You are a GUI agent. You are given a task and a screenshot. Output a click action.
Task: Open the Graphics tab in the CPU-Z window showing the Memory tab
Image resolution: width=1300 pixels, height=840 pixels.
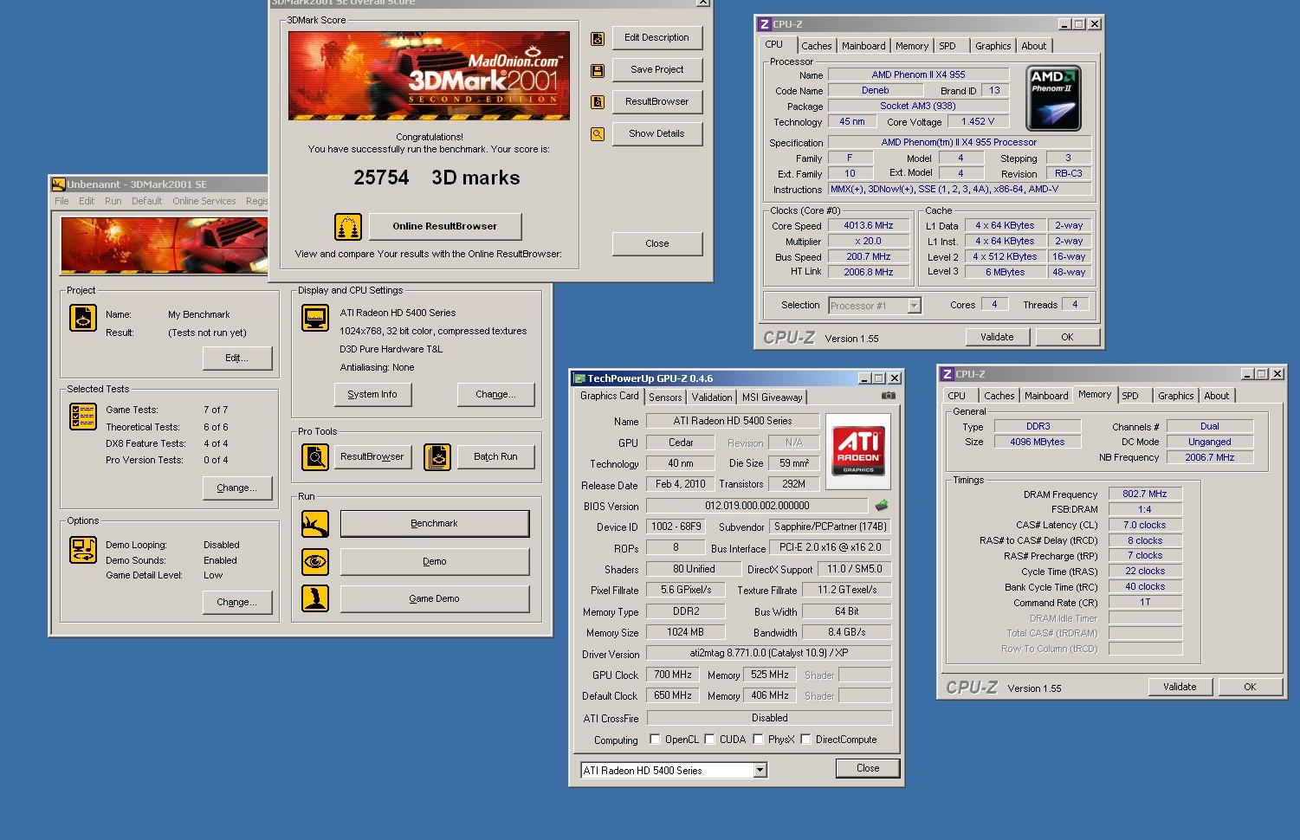tap(1175, 396)
